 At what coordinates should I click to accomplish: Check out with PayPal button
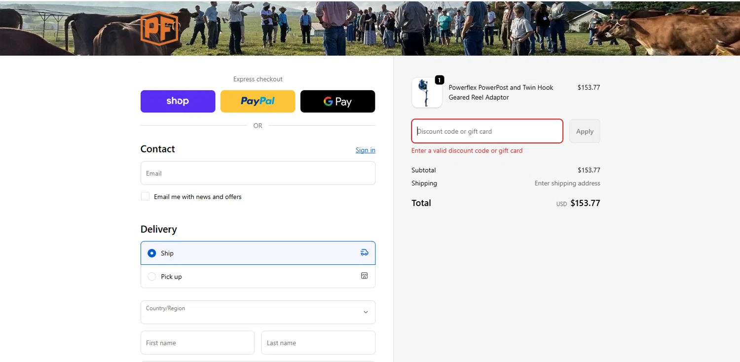(x=258, y=101)
